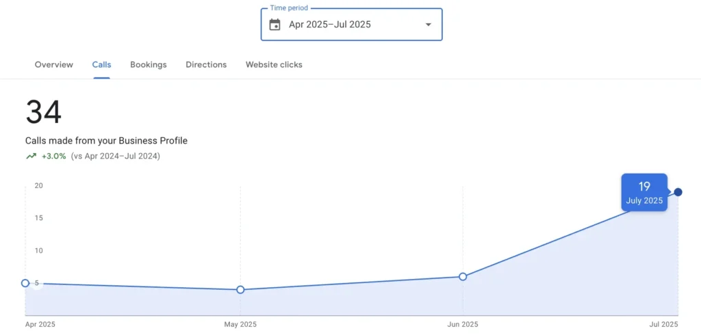Click the blue "19 July 2025" tooltip
The image size is (701, 335).
[x=643, y=192]
